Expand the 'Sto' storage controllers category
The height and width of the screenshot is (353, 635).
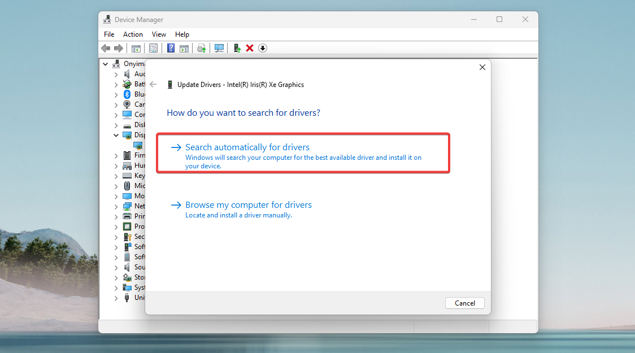(x=116, y=278)
